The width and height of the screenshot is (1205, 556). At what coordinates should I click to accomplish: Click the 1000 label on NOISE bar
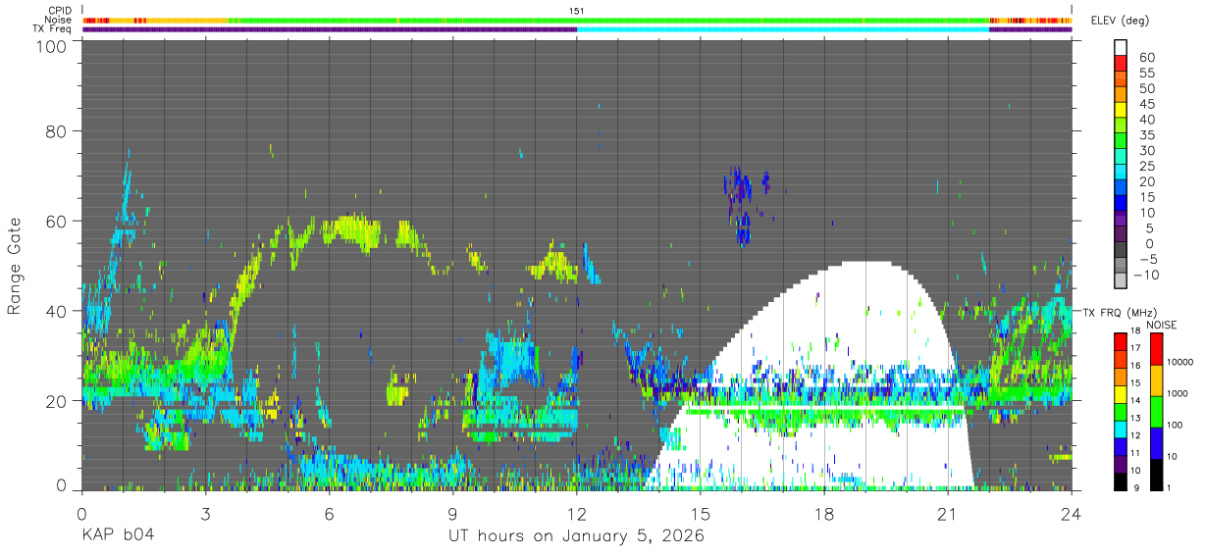(x=1179, y=393)
